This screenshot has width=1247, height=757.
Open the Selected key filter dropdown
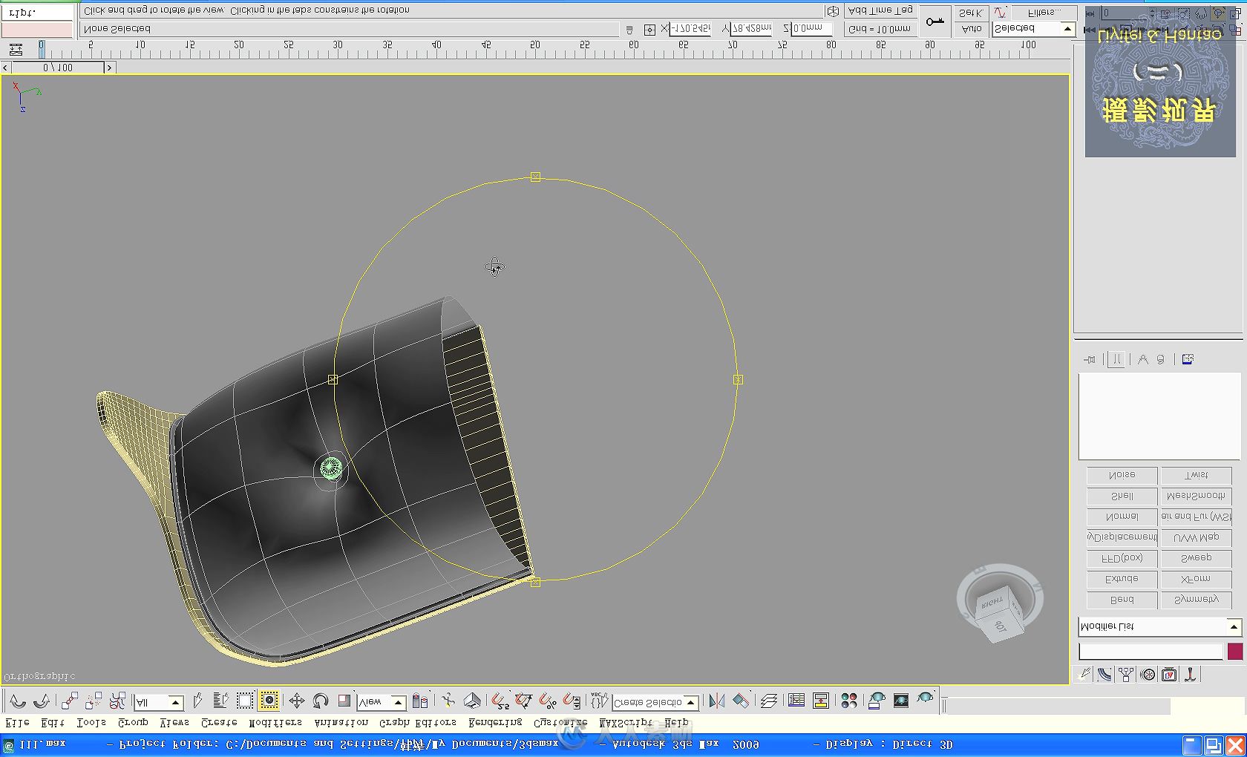pyautogui.click(x=1034, y=29)
